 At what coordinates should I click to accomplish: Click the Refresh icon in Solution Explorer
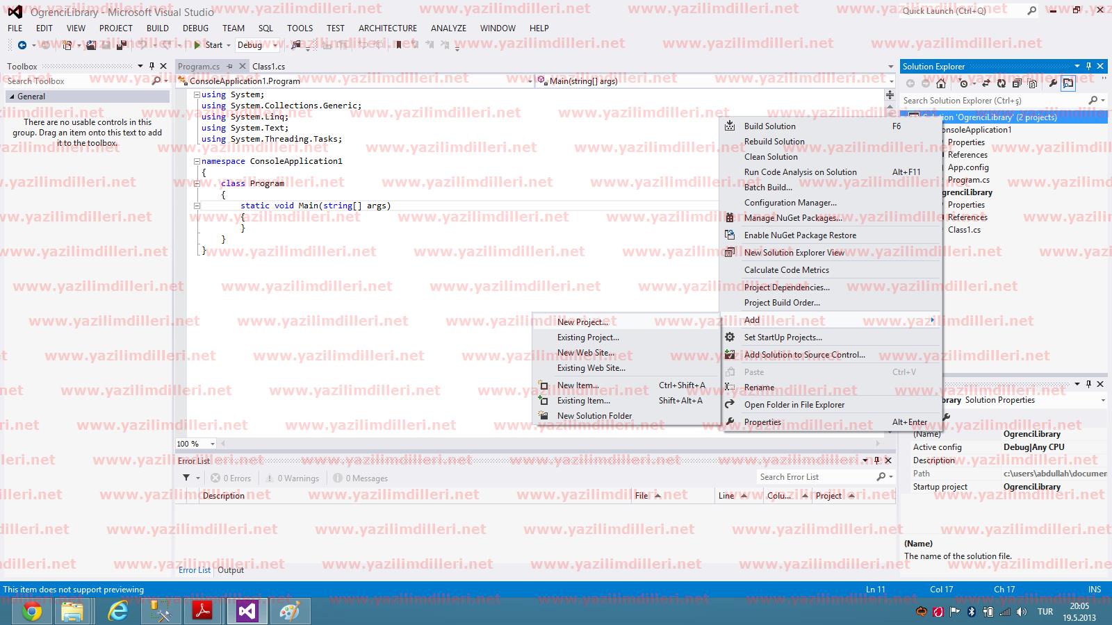[x=1001, y=83]
